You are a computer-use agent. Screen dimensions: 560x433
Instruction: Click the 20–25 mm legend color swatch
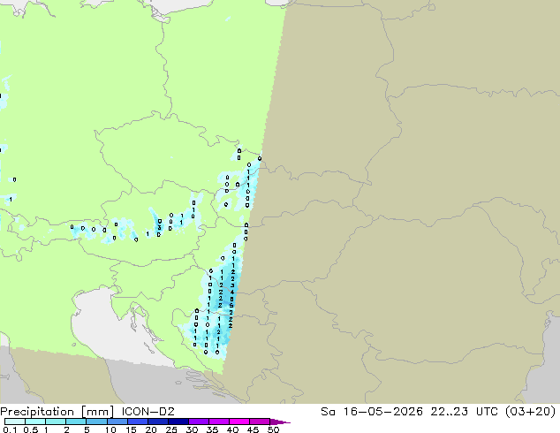click(158, 422)
